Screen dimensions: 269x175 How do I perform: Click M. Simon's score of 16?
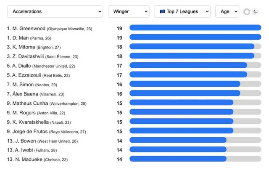click(119, 84)
